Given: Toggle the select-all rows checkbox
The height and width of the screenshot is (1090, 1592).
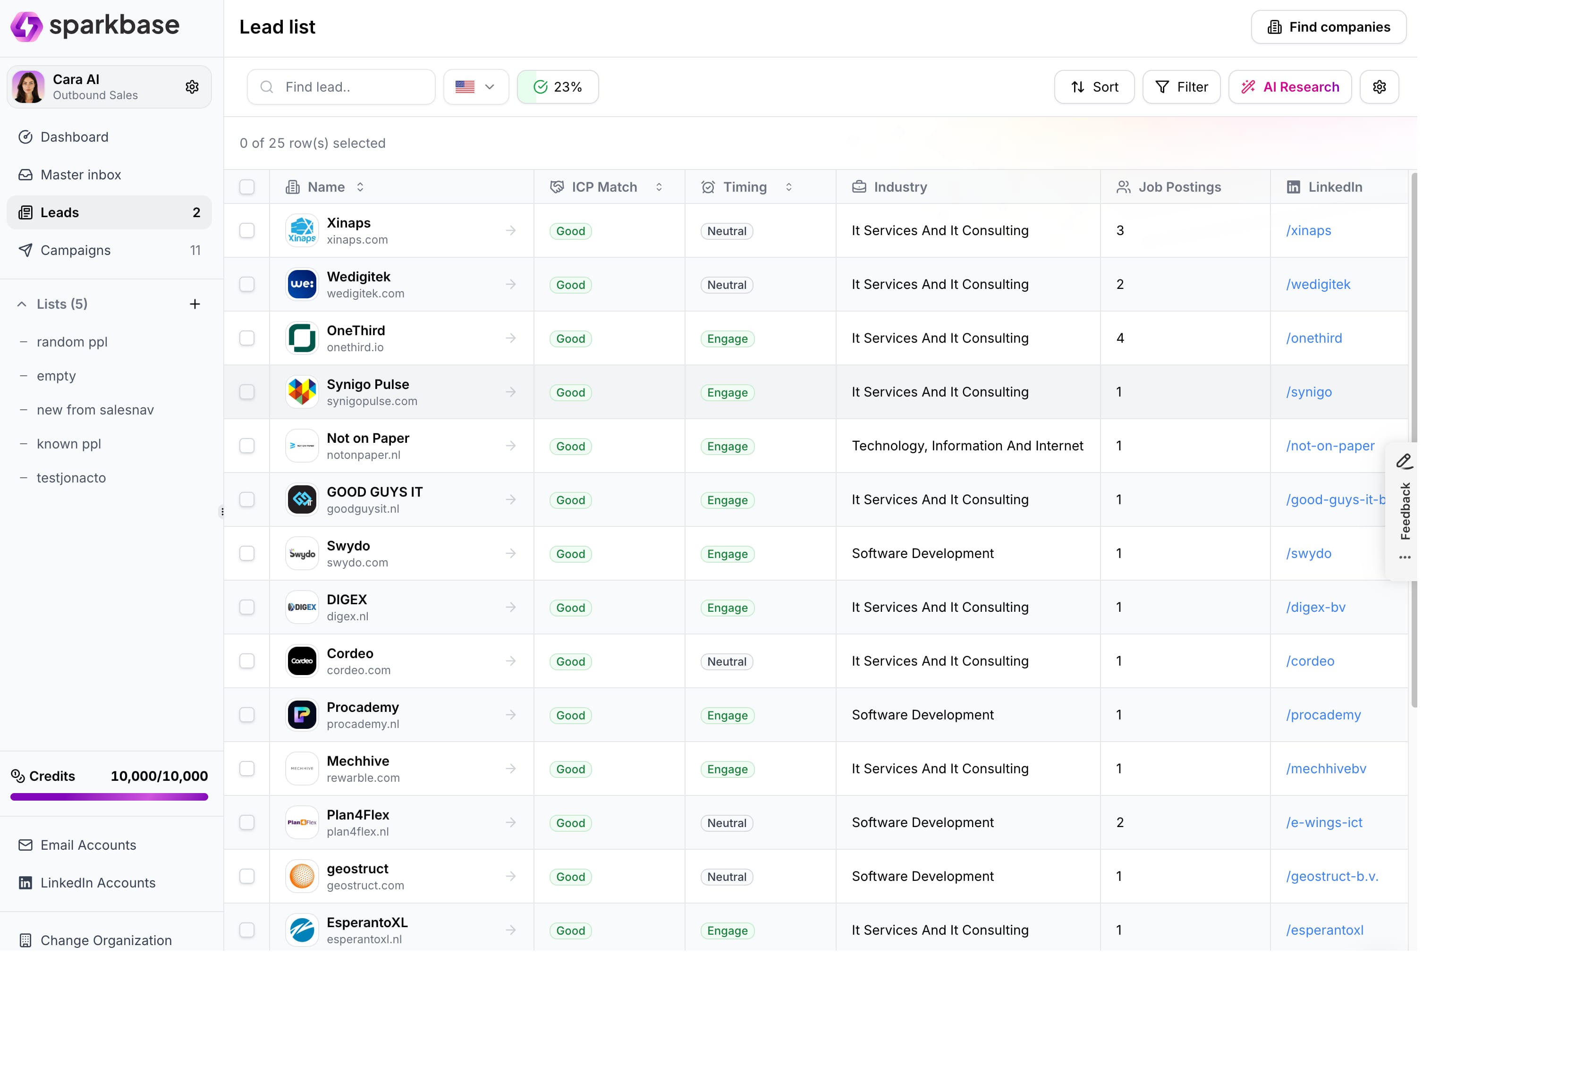Looking at the screenshot, I should [x=247, y=187].
